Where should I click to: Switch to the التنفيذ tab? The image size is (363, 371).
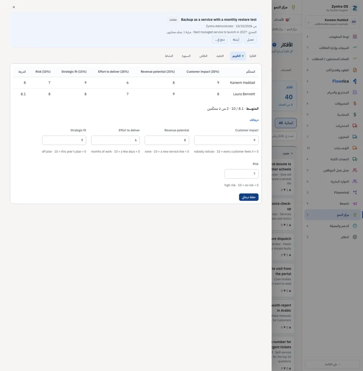click(x=220, y=56)
